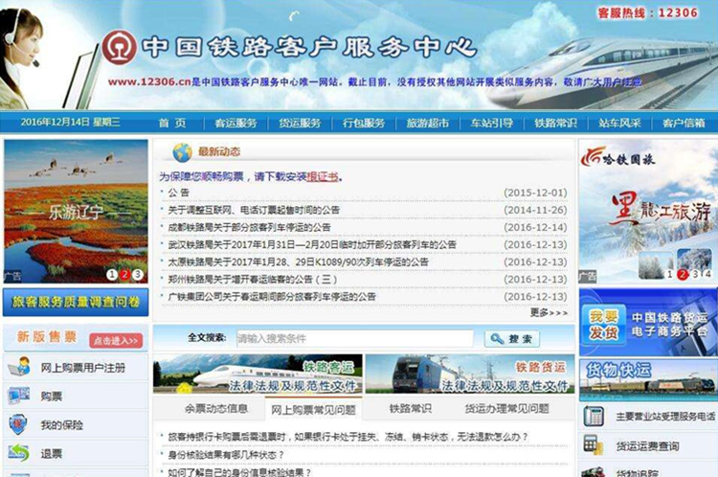This screenshot has height=477, width=718.
Task: Click the 购票 link
Action: [x=52, y=397]
